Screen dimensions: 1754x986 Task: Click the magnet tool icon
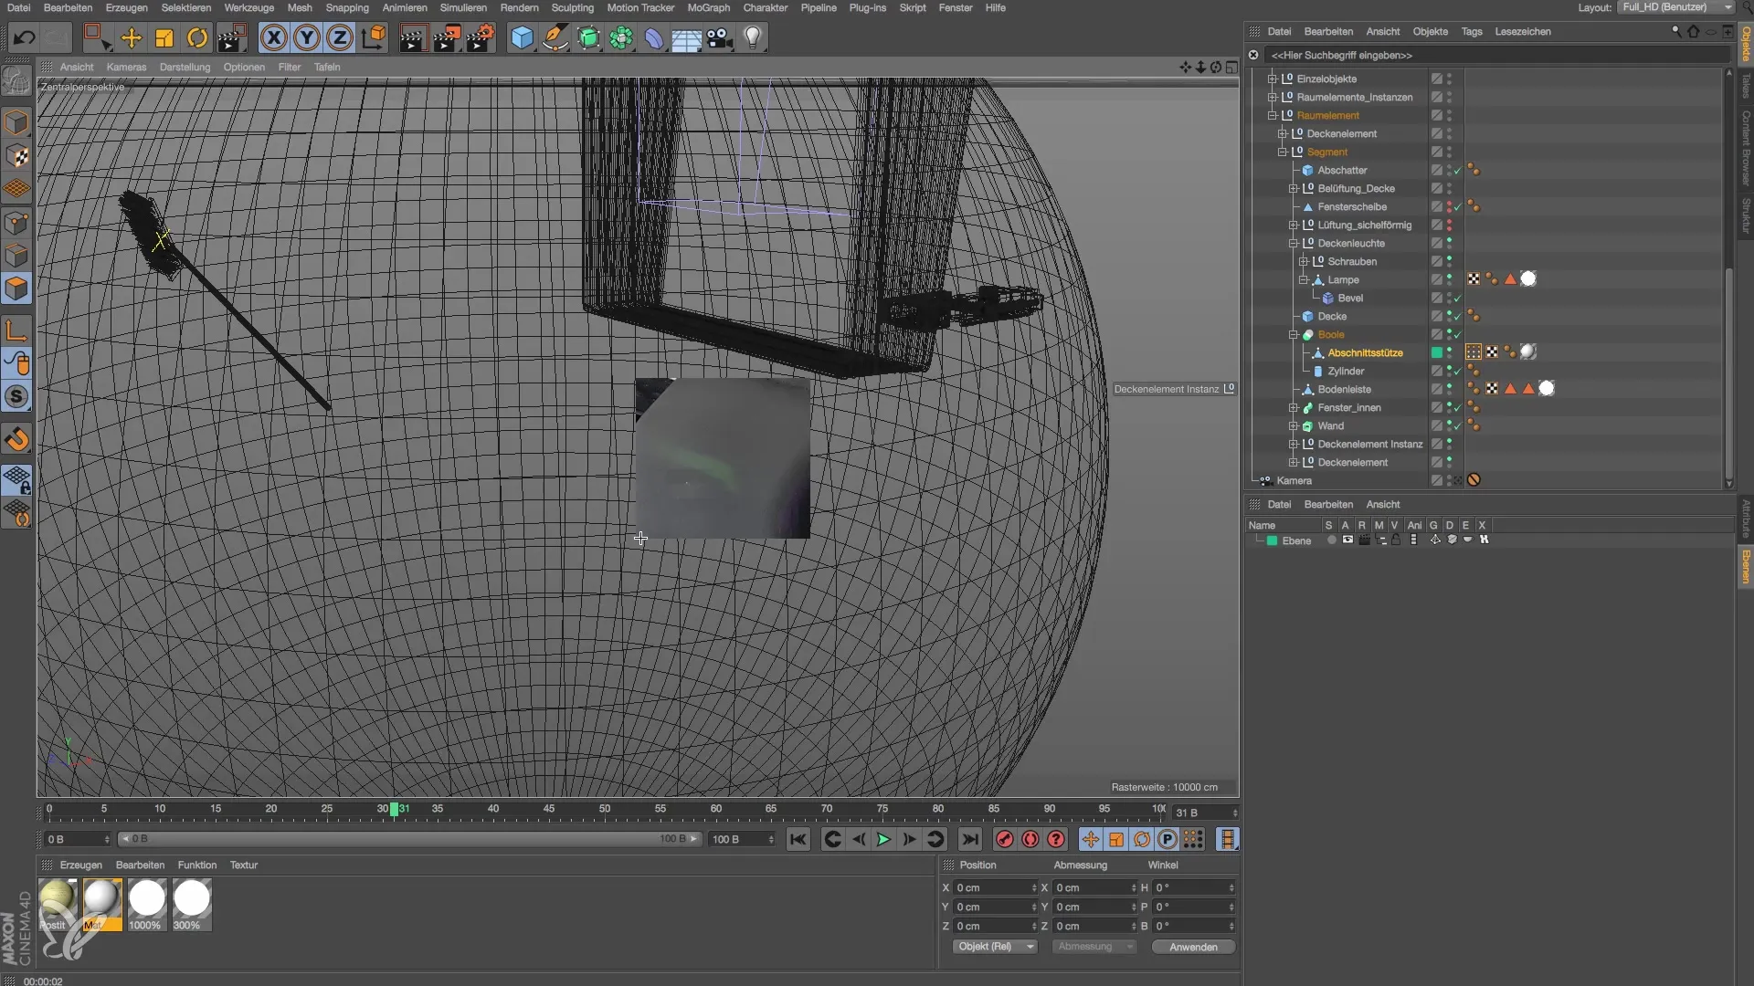(17, 440)
